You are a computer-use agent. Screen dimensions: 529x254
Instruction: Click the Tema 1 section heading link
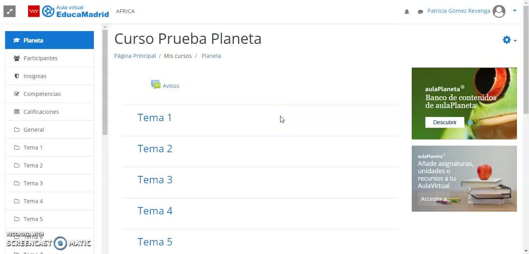pos(155,118)
